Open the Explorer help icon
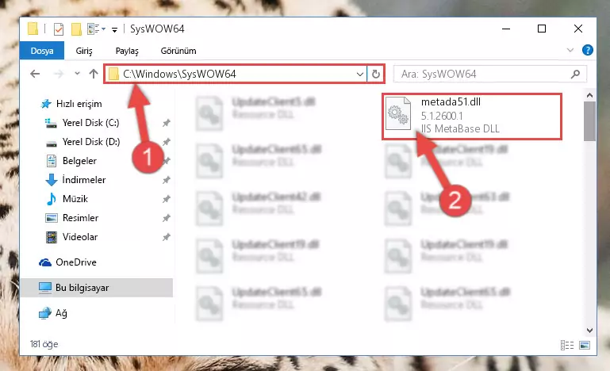Screen dimensions: 610x371 click(x=588, y=50)
